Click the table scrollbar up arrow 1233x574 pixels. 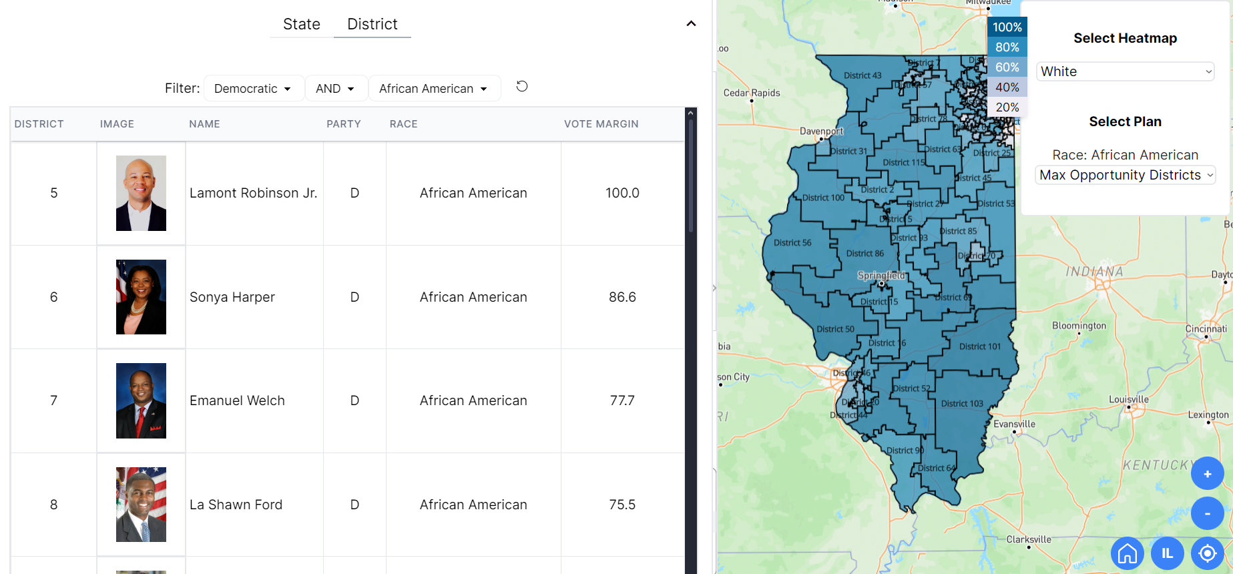pyautogui.click(x=691, y=113)
